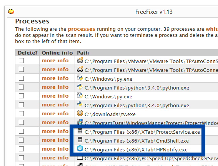The width and height of the screenshot is (218, 166).
Task: Click the blue e icon beside HPNotify.exe
Action: [80, 148]
